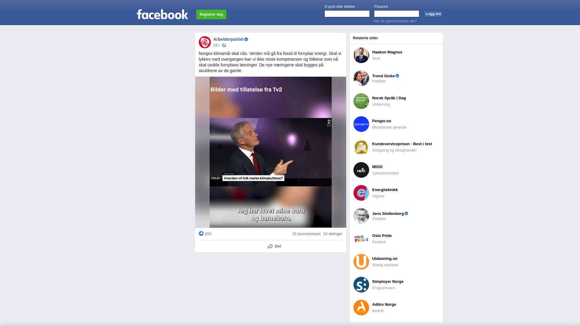Open Arbeiderpartiet rose profile picture
The height and width of the screenshot is (326, 580).
205,42
